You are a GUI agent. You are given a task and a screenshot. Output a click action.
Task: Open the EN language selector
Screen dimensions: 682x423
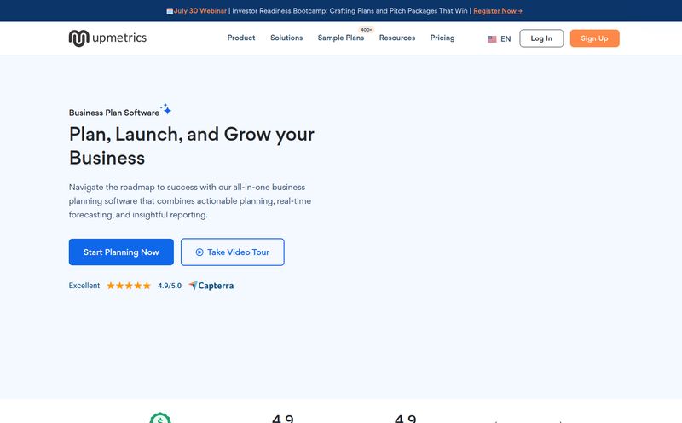(500, 39)
